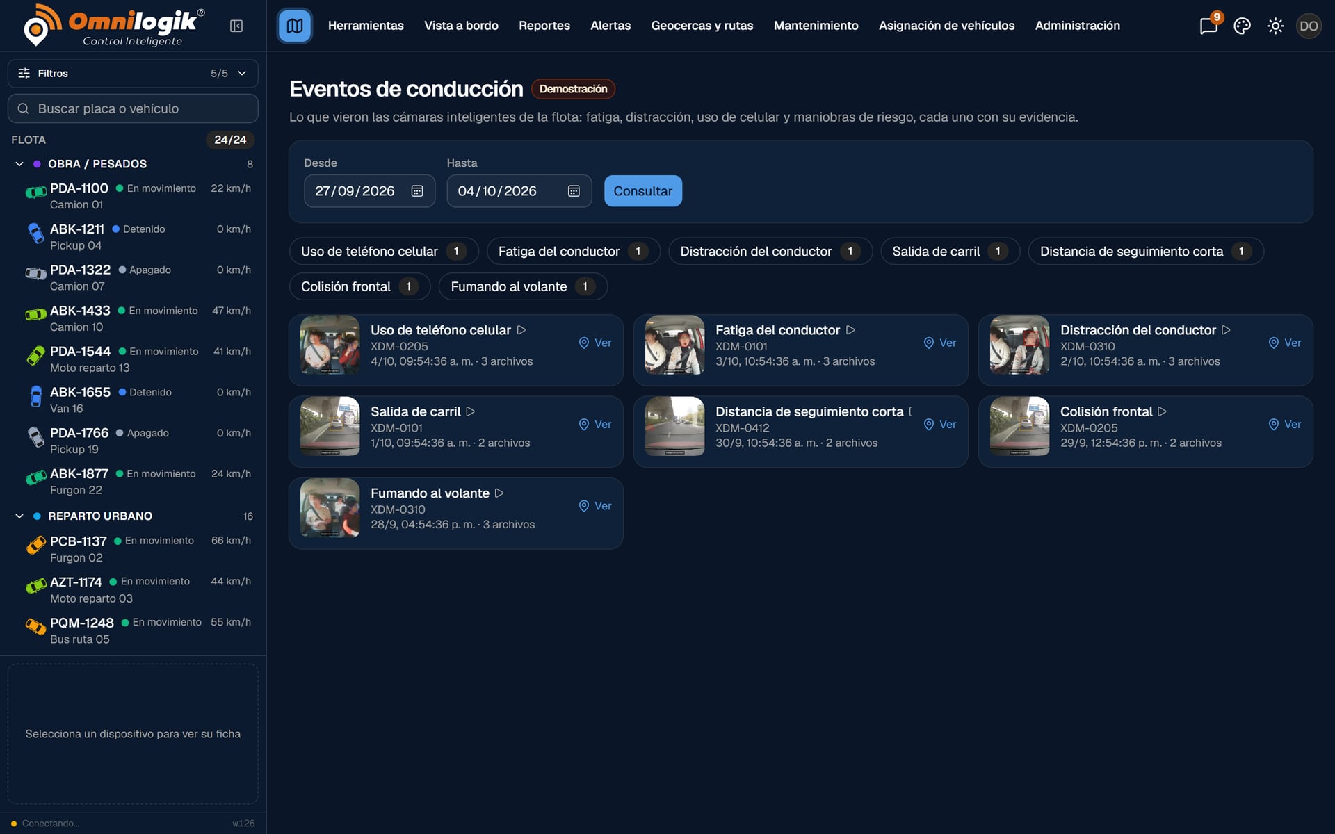The image size is (1335, 834).
Task: Play the Fumando al volante event video
Action: [x=499, y=493]
